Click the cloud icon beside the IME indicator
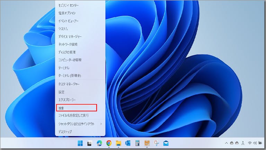266x150 pixels. point(237,143)
